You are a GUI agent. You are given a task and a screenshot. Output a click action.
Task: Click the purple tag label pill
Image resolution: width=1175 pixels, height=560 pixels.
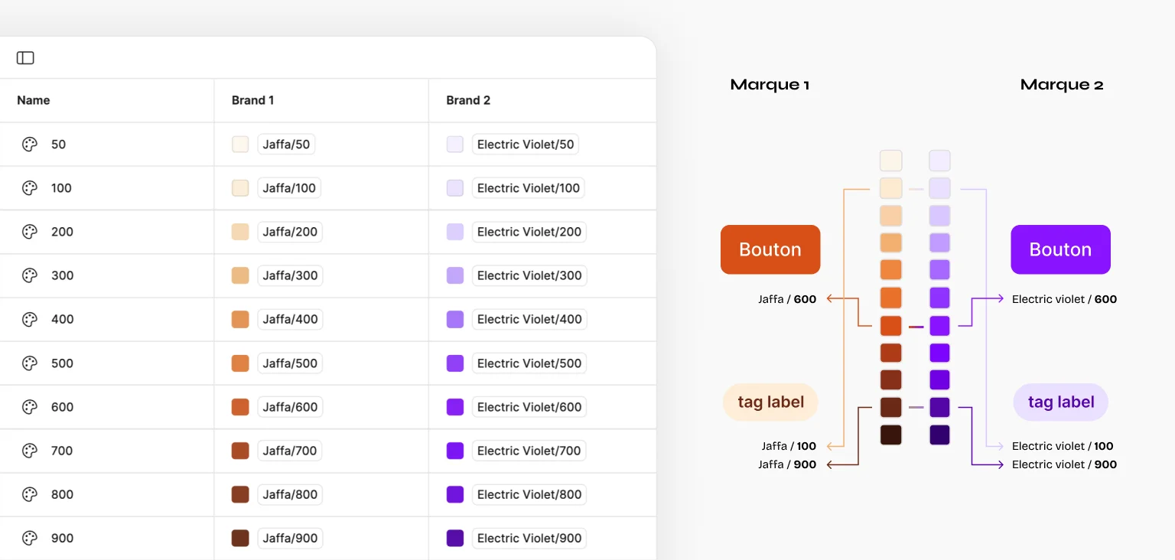pos(1060,402)
